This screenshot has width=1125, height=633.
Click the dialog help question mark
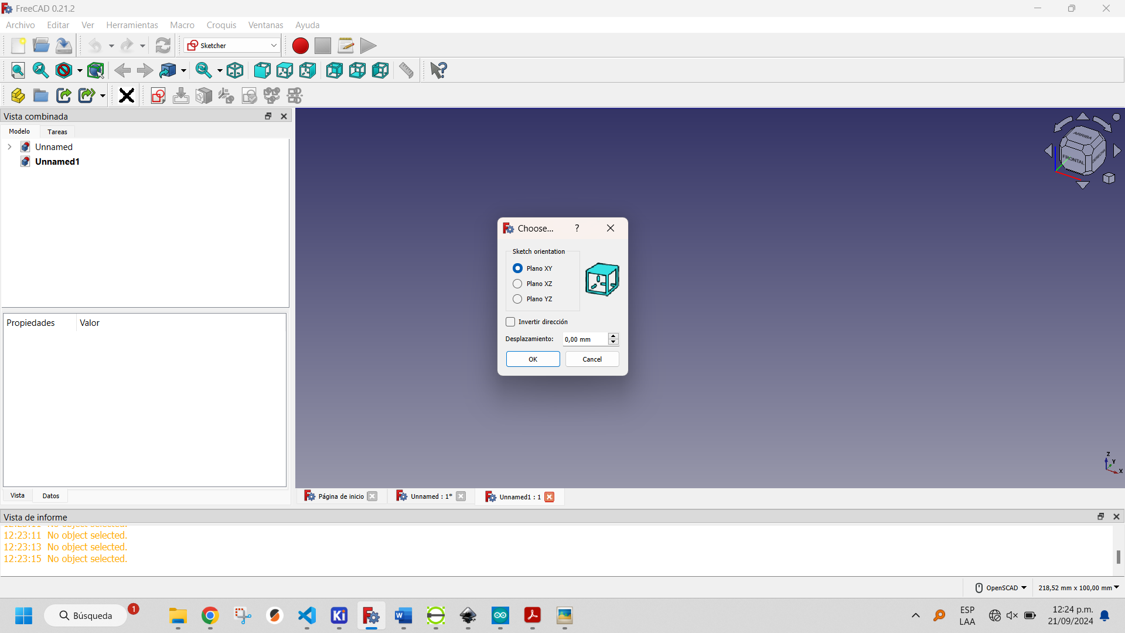pos(577,229)
